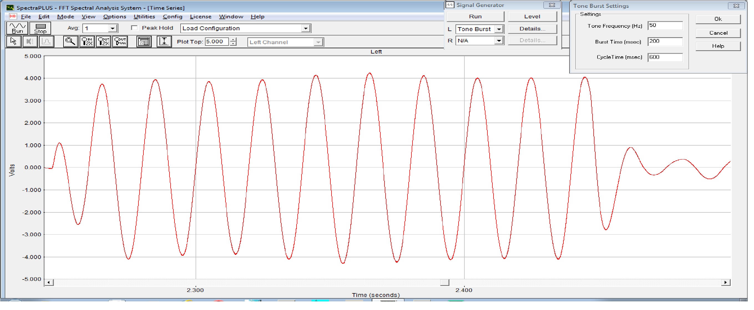
Task: Click the Level button in Signal Generator
Action: click(532, 17)
